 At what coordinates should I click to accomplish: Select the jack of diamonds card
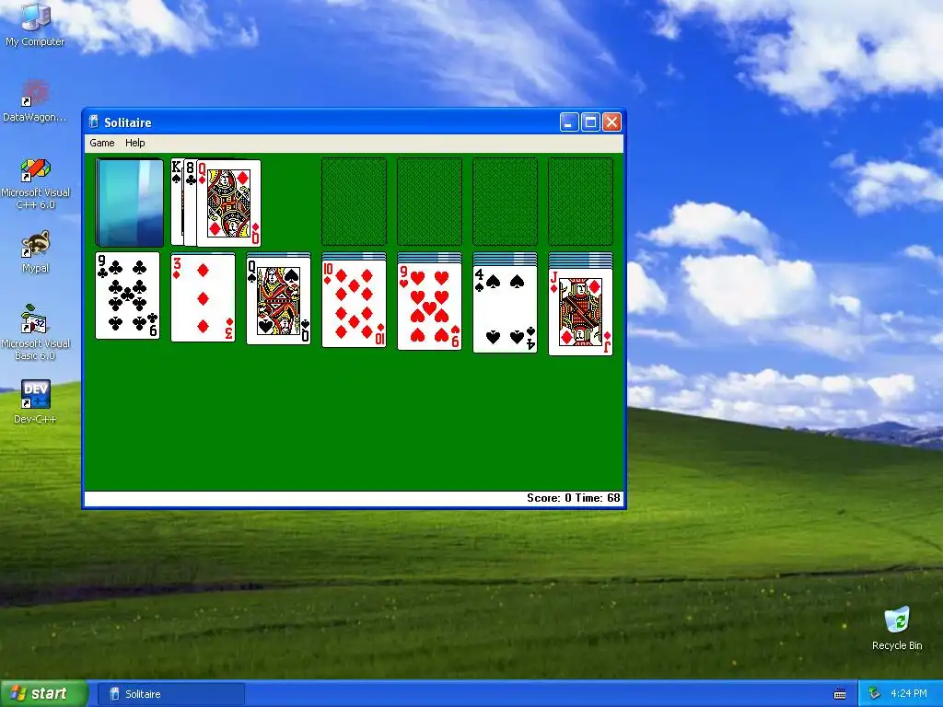581,312
